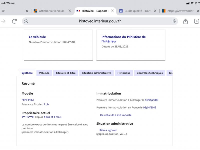The width and height of the screenshot is (200, 150).
Task: Select the Situation administrative tab
Action: (x=96, y=73)
